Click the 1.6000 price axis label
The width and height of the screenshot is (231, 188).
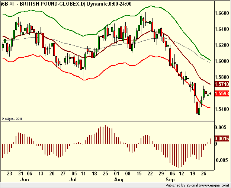tap(222, 61)
